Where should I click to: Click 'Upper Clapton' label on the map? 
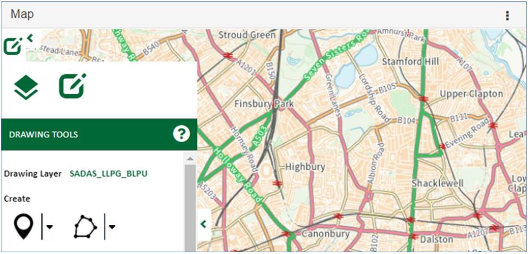pyautogui.click(x=471, y=93)
